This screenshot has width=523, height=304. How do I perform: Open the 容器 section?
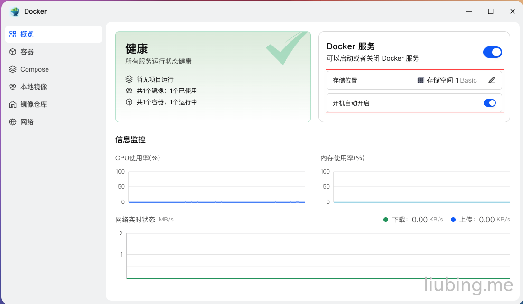point(27,52)
